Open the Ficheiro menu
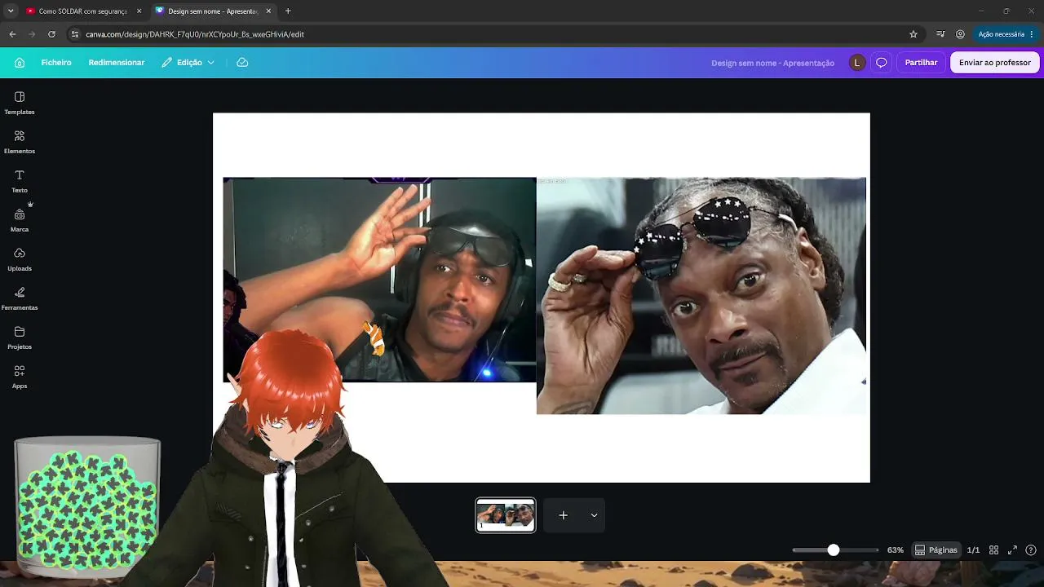The width and height of the screenshot is (1044, 587). point(56,63)
